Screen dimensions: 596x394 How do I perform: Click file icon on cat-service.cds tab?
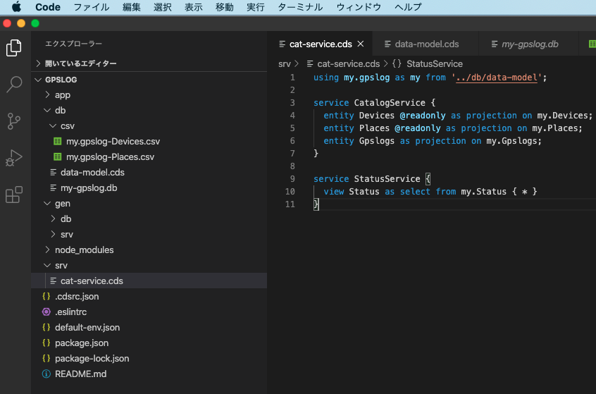283,44
